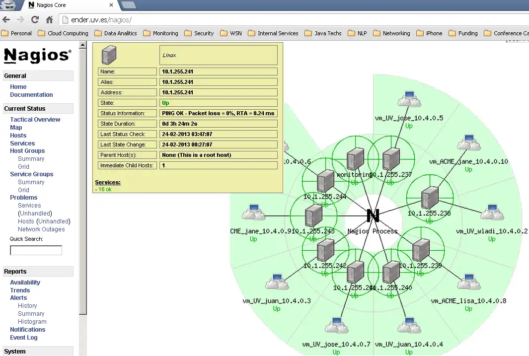
Task: Select the Nagios Process N icon in map
Action: tap(373, 216)
